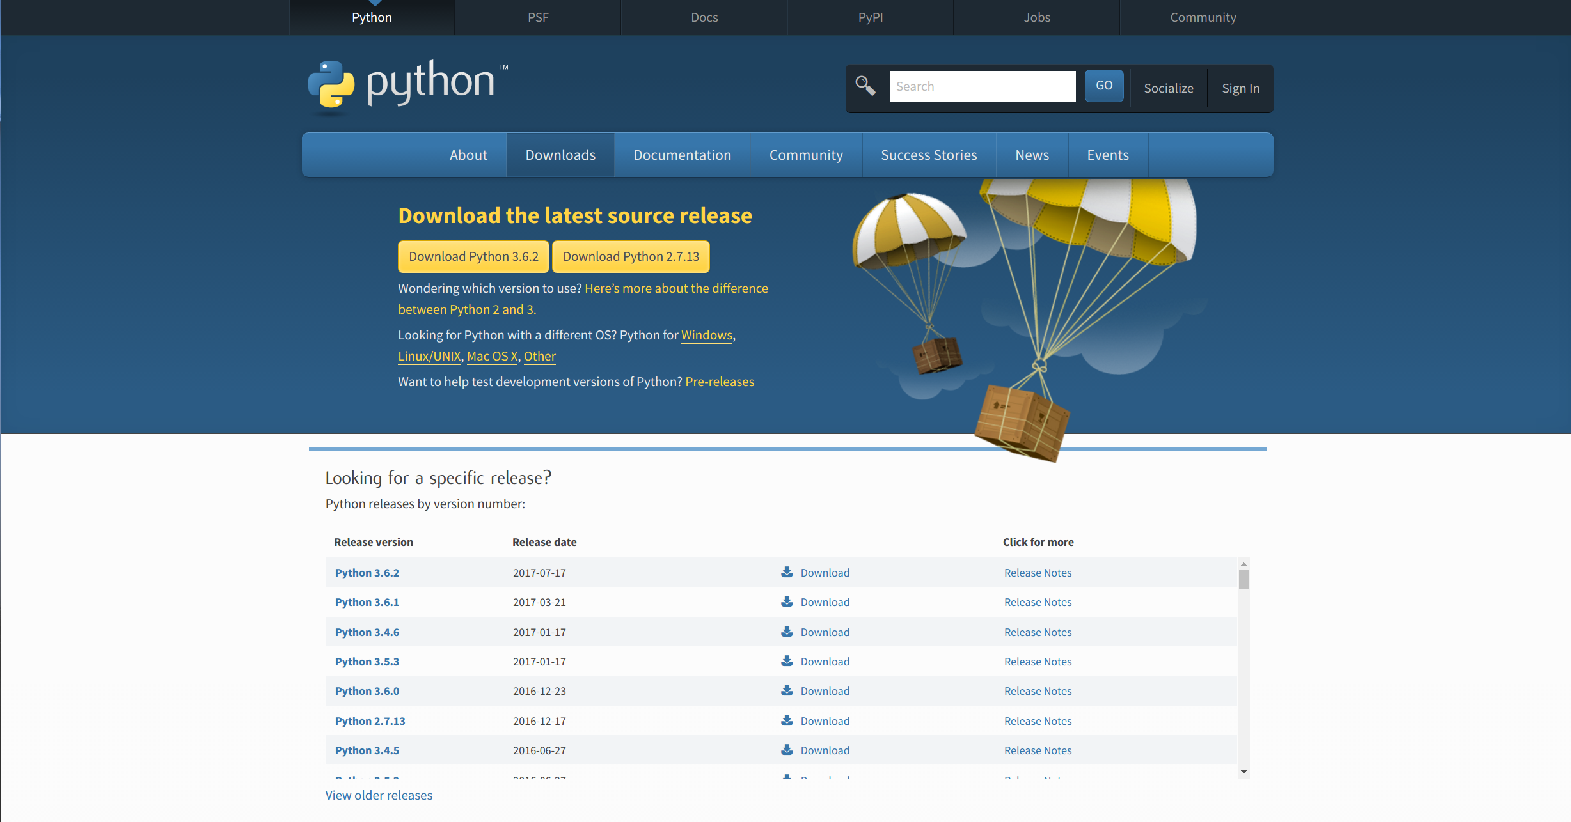Switch to the PSF top tab
This screenshot has width=1571, height=822.
pyautogui.click(x=538, y=17)
